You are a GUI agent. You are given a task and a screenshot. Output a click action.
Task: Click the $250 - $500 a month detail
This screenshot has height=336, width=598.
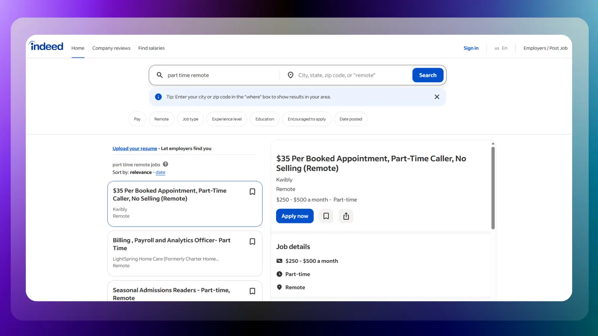coord(312,261)
